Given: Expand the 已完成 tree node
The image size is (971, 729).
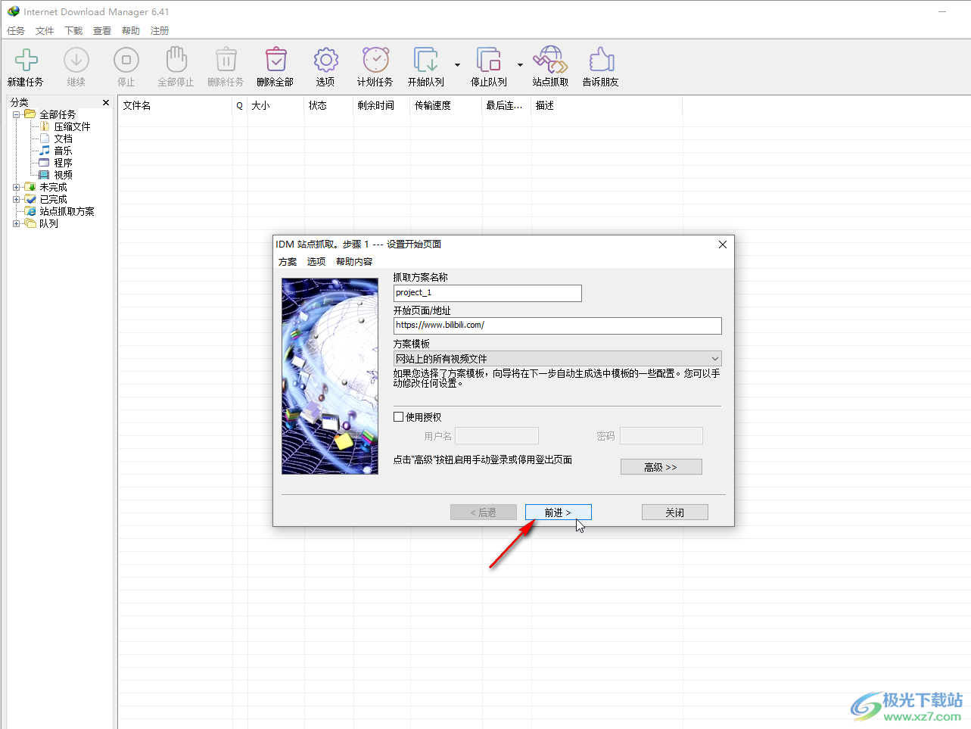Looking at the screenshot, I should tap(17, 199).
